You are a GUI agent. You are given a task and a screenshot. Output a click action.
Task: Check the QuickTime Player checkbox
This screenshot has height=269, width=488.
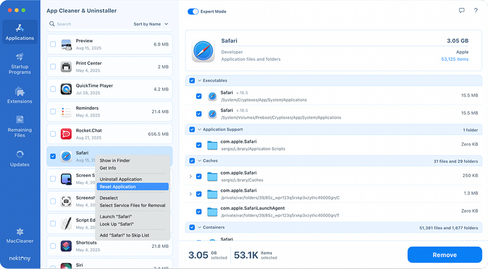53,89
